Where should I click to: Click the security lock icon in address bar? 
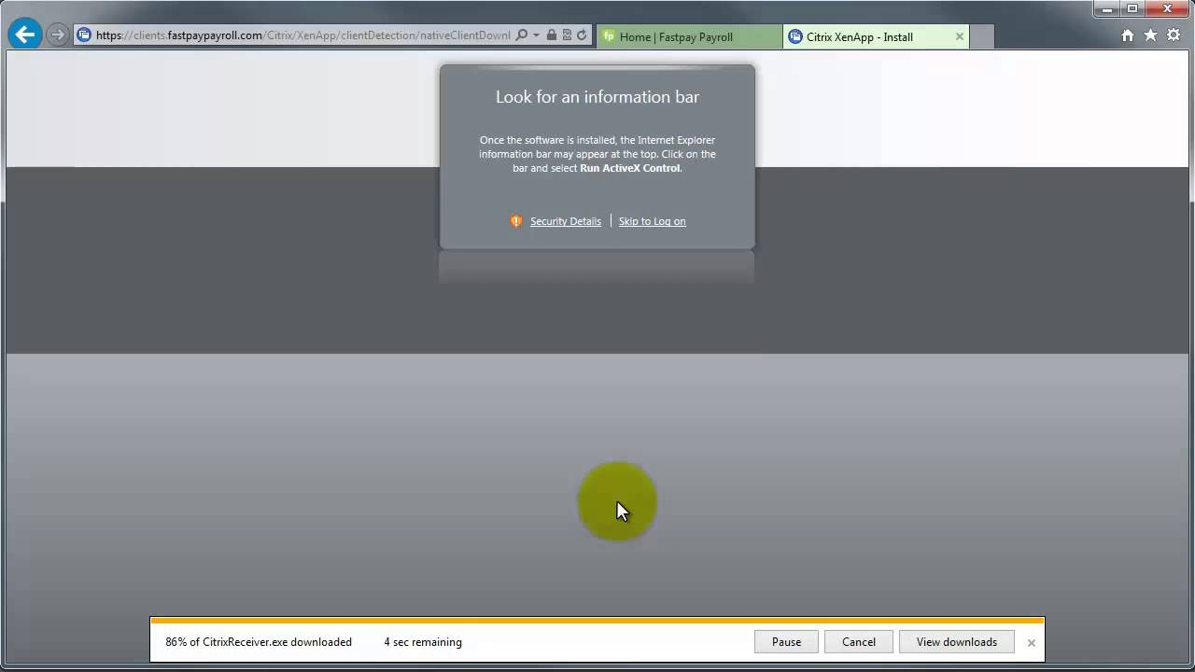tap(551, 35)
